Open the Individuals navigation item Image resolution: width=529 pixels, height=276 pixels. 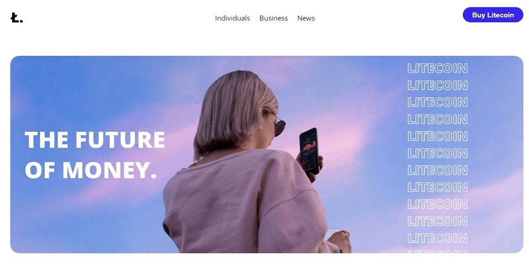click(x=233, y=18)
